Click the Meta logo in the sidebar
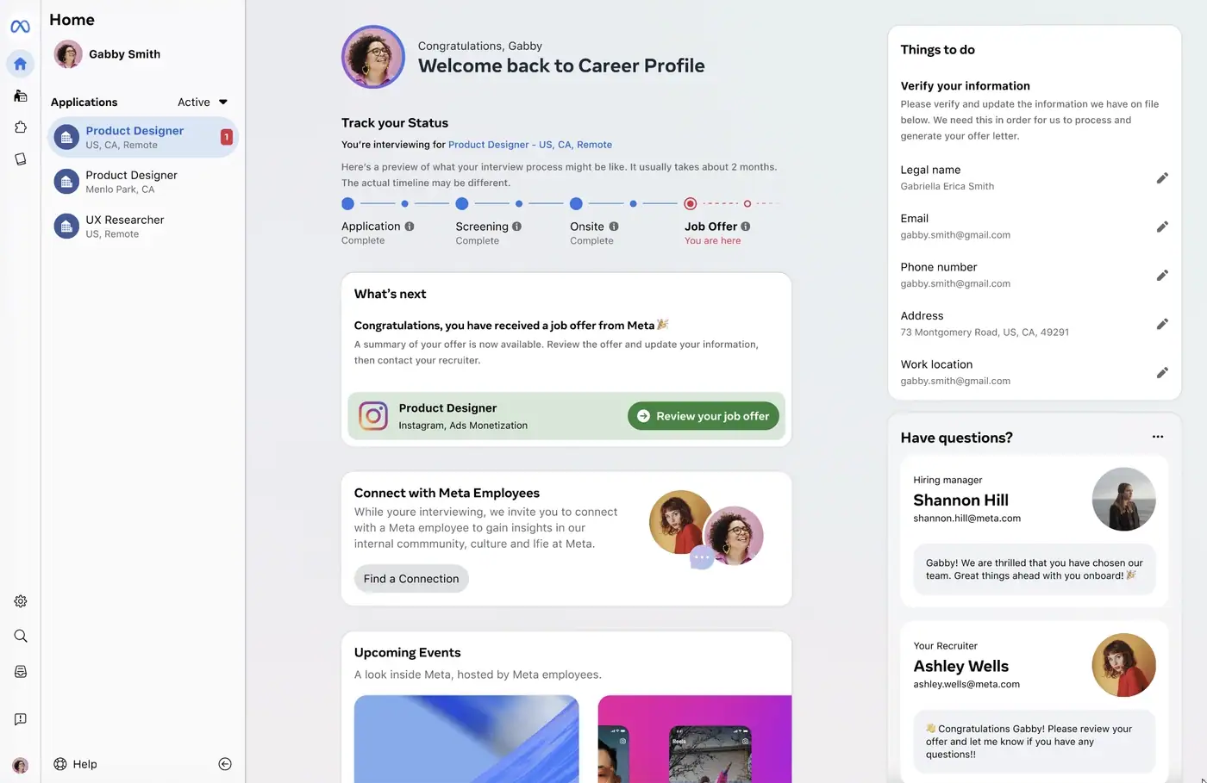 (x=20, y=27)
